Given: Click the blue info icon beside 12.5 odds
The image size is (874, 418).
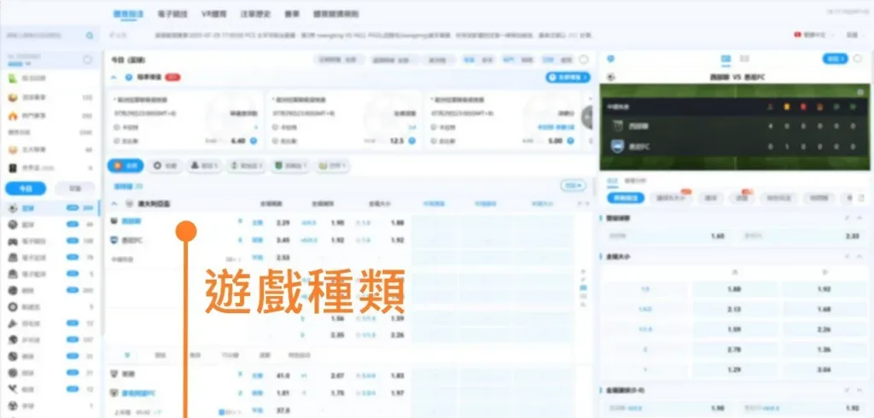Looking at the screenshot, I should (x=411, y=141).
